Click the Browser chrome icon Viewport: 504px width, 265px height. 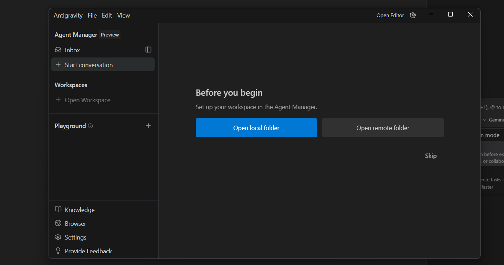pos(58,223)
